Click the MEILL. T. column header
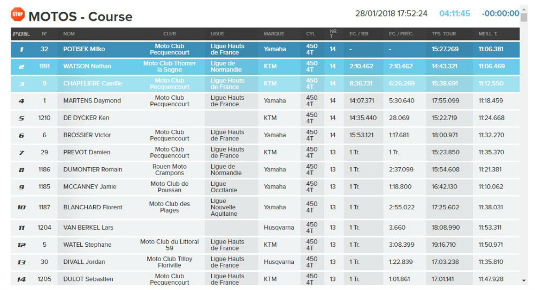The image size is (535, 290). coord(489,34)
